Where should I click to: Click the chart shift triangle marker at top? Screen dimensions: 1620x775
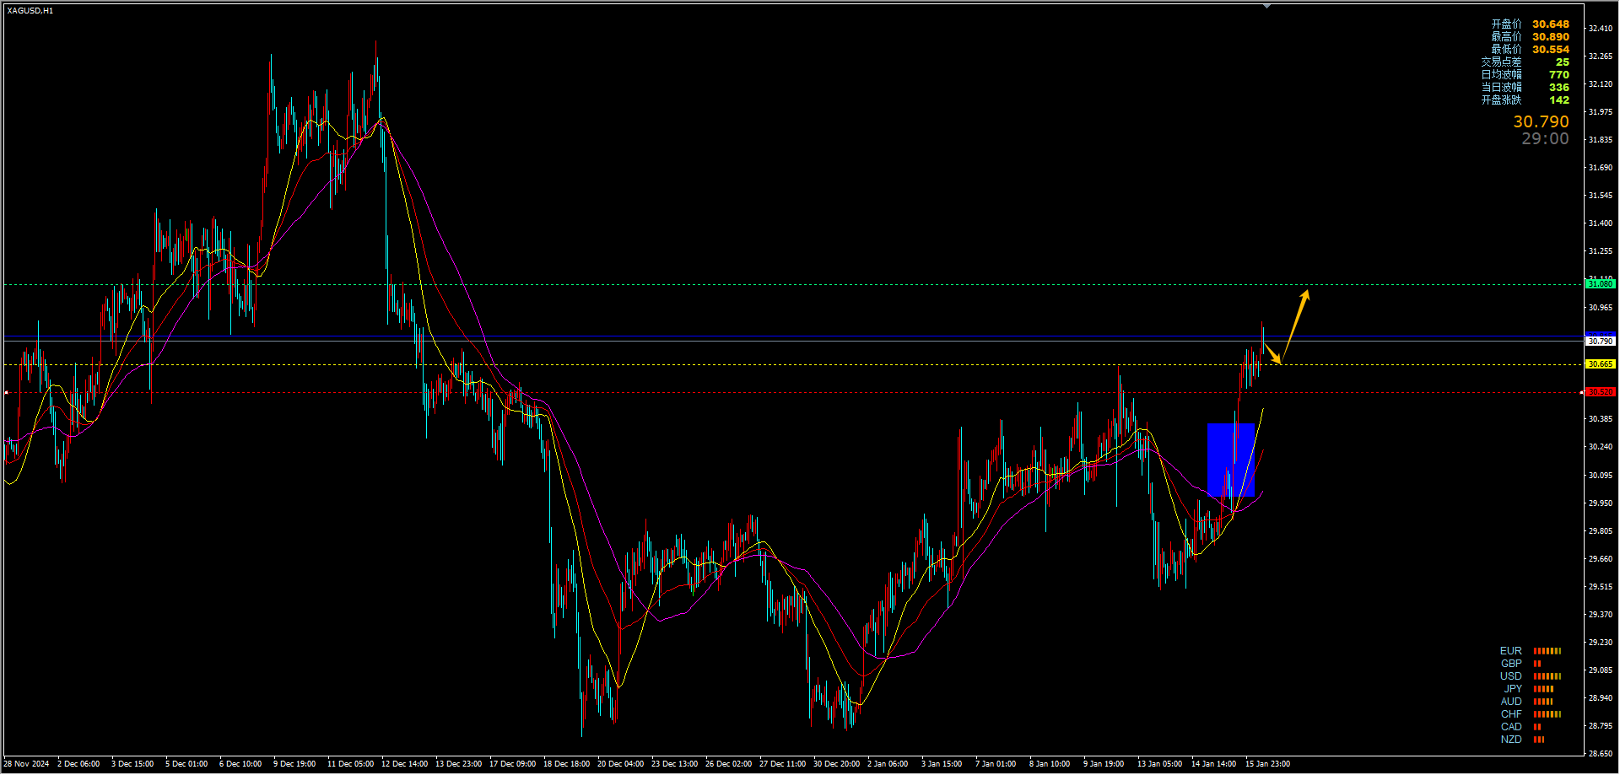click(x=1266, y=6)
